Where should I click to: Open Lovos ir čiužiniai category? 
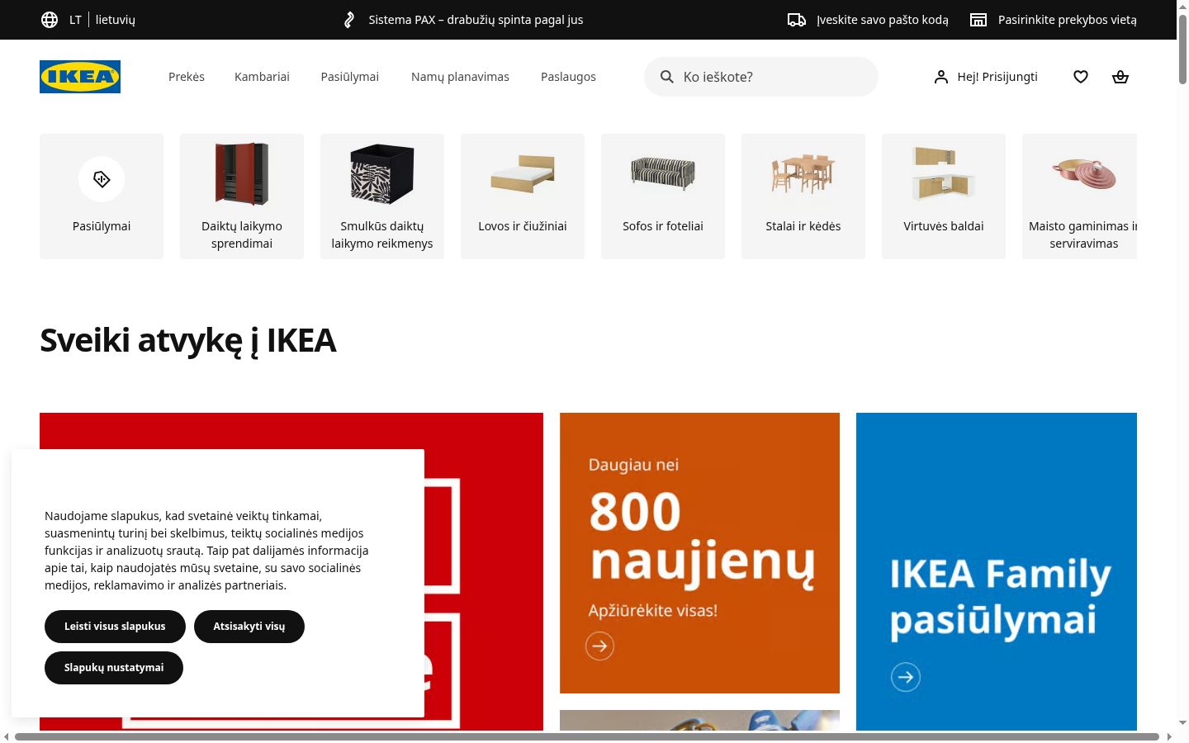click(x=523, y=196)
